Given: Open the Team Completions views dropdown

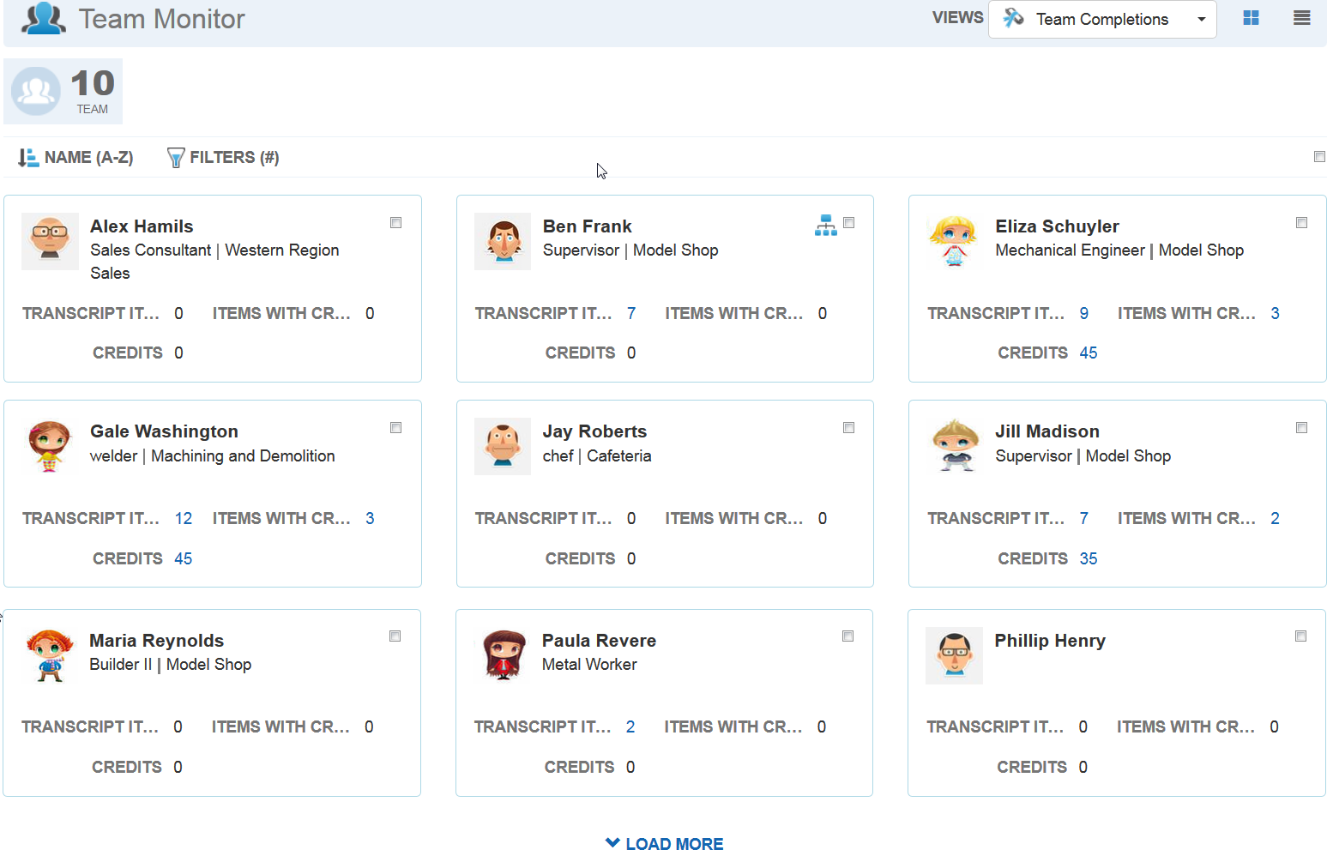Looking at the screenshot, I should tap(1102, 20).
